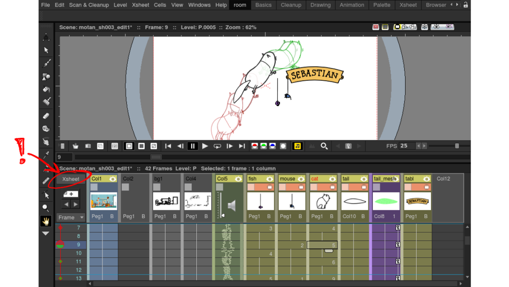
Task: Open the Cells menu
Action: pyautogui.click(x=160, y=5)
